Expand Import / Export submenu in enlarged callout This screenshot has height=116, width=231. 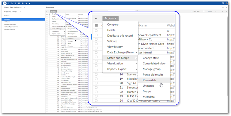point(120,69)
